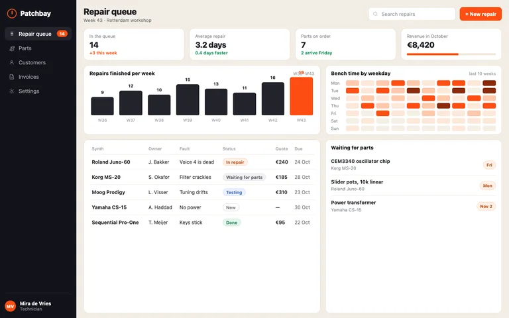Click the In repair status pill
This screenshot has height=318, width=509.
pyautogui.click(x=235, y=162)
